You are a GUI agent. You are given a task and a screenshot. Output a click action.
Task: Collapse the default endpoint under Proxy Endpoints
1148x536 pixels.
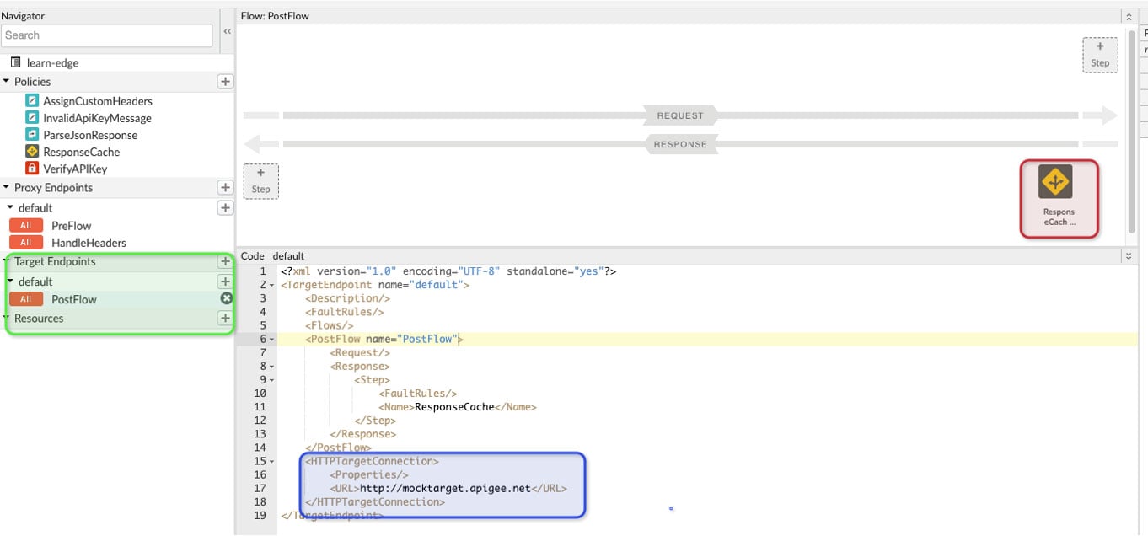(10, 207)
